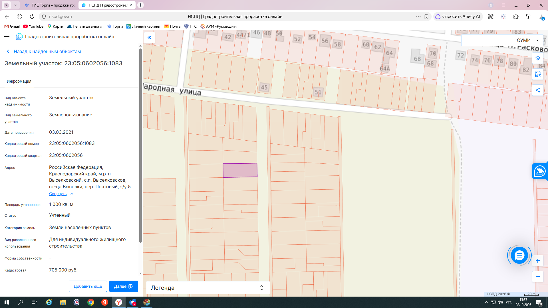This screenshot has height=308, width=548.
Task: Open tab list dropdown arrow in browser
Action: (15, 5)
